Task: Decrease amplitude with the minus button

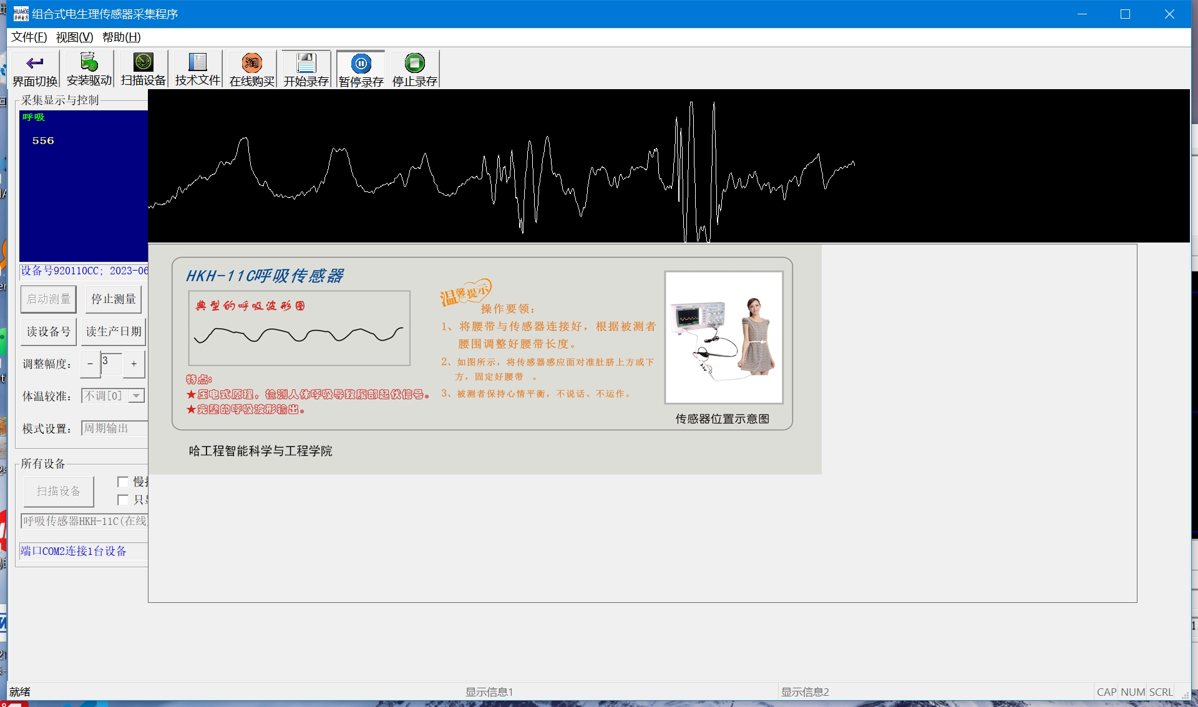Action: tap(90, 364)
